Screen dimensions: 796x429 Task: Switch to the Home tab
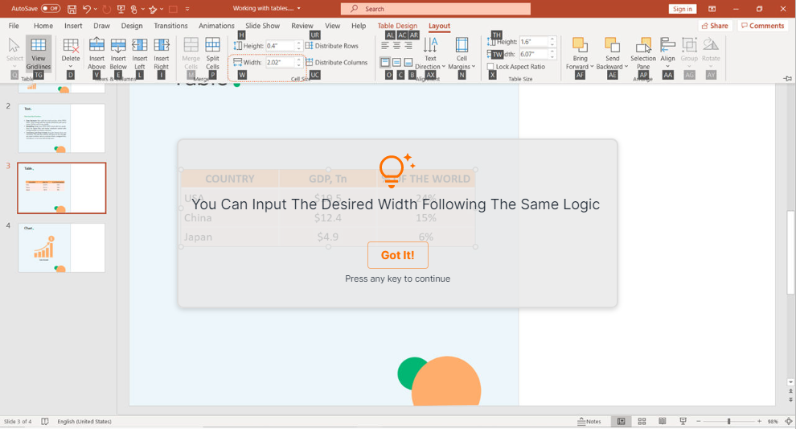[x=43, y=26]
